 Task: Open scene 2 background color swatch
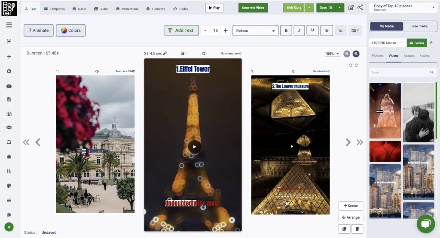(x=184, y=53)
